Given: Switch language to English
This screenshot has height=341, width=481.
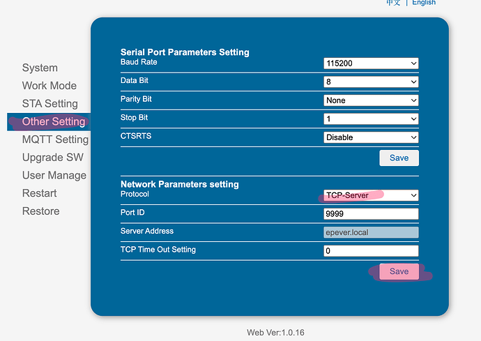Looking at the screenshot, I should coord(424,3).
